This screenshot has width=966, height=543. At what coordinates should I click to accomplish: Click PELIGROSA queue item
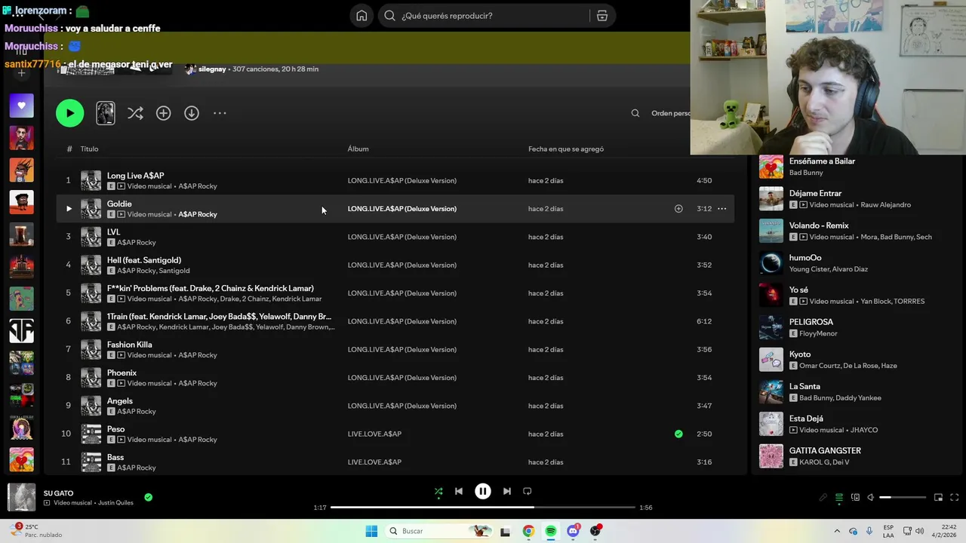click(x=811, y=322)
